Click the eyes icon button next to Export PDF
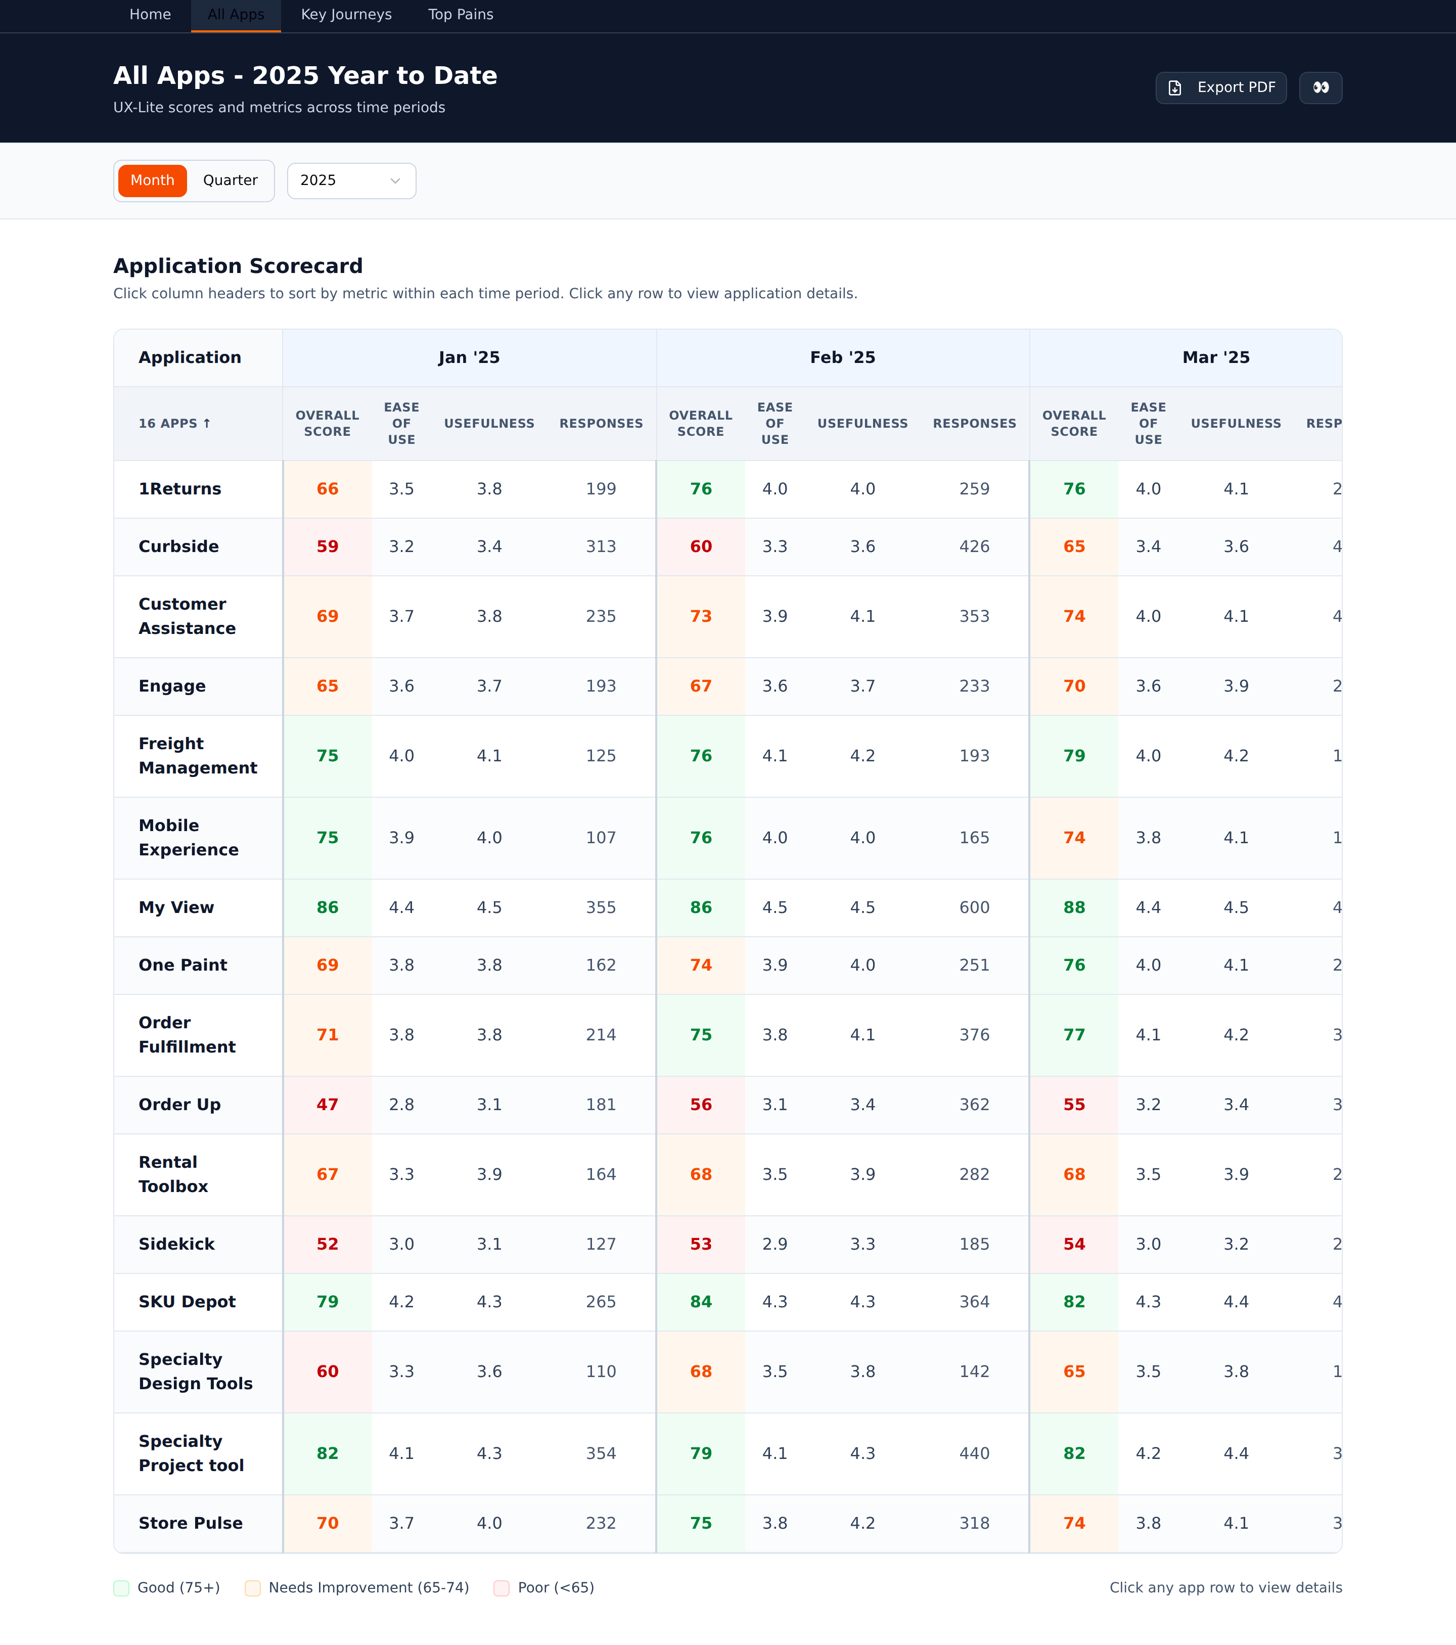Viewport: 1456px width, 1645px height. [1320, 88]
